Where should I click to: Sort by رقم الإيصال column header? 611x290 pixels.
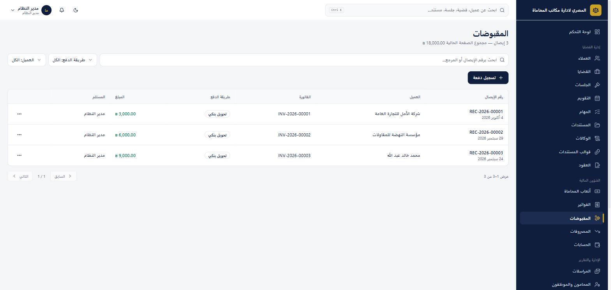(494, 97)
